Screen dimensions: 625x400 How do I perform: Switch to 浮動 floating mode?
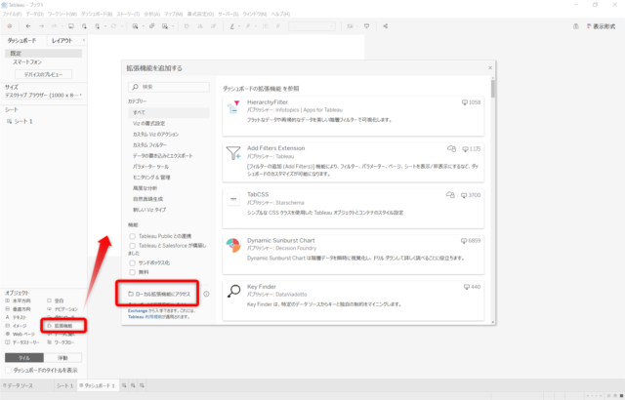pyautogui.click(x=62, y=358)
